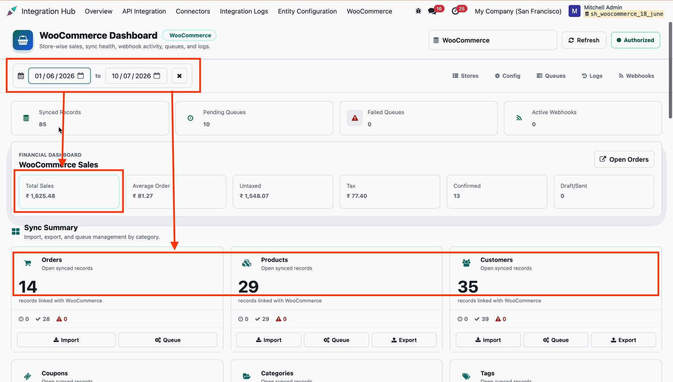Click the Tax amount ₹ 77.40
Viewport: 673px width, 382px height.
pos(357,196)
